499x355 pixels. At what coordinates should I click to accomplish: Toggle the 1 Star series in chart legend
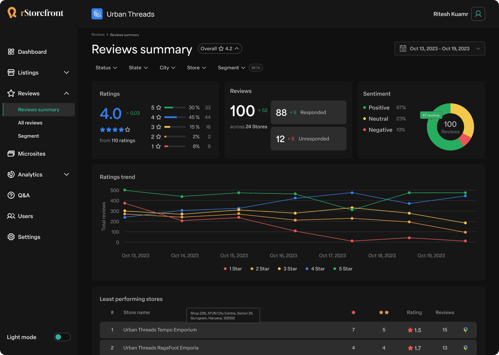(x=233, y=269)
